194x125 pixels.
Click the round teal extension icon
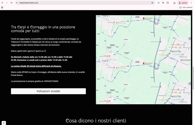coord(159,3)
